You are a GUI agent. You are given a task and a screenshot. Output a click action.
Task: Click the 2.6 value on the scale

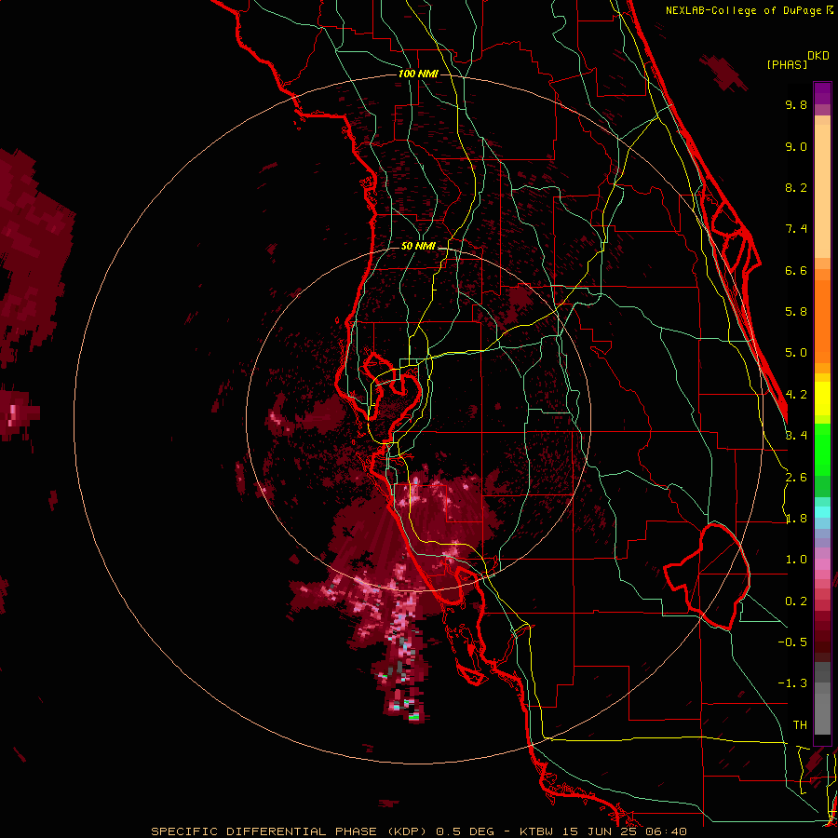click(796, 478)
